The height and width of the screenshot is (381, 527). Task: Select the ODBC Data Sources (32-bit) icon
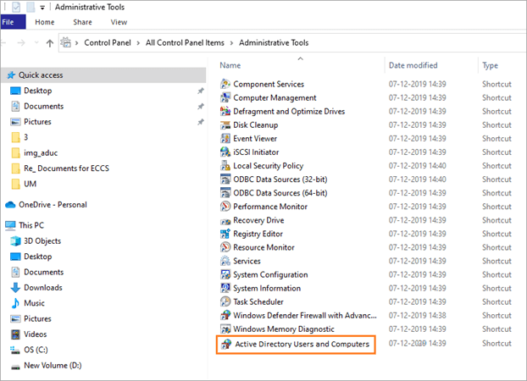click(225, 179)
